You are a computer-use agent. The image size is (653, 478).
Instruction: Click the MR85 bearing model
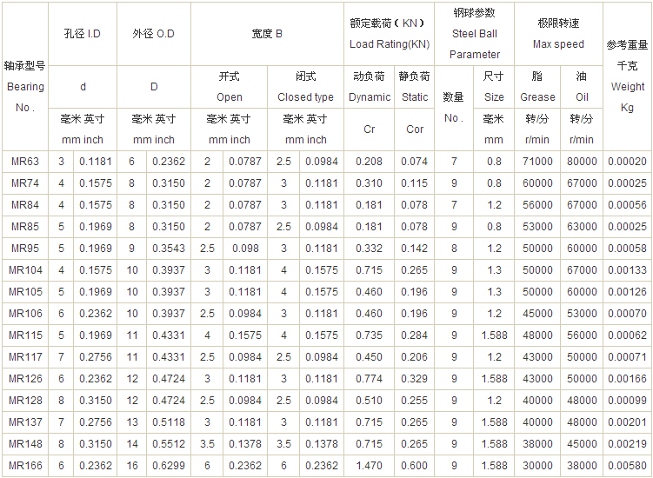click(25, 227)
